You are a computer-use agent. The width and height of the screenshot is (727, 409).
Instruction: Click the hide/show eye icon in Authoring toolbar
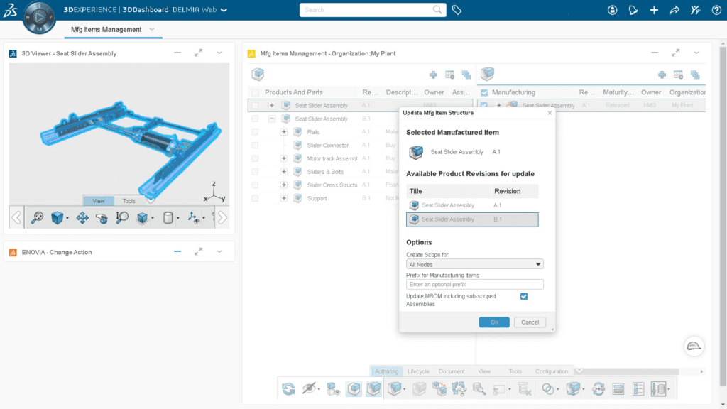click(x=309, y=388)
